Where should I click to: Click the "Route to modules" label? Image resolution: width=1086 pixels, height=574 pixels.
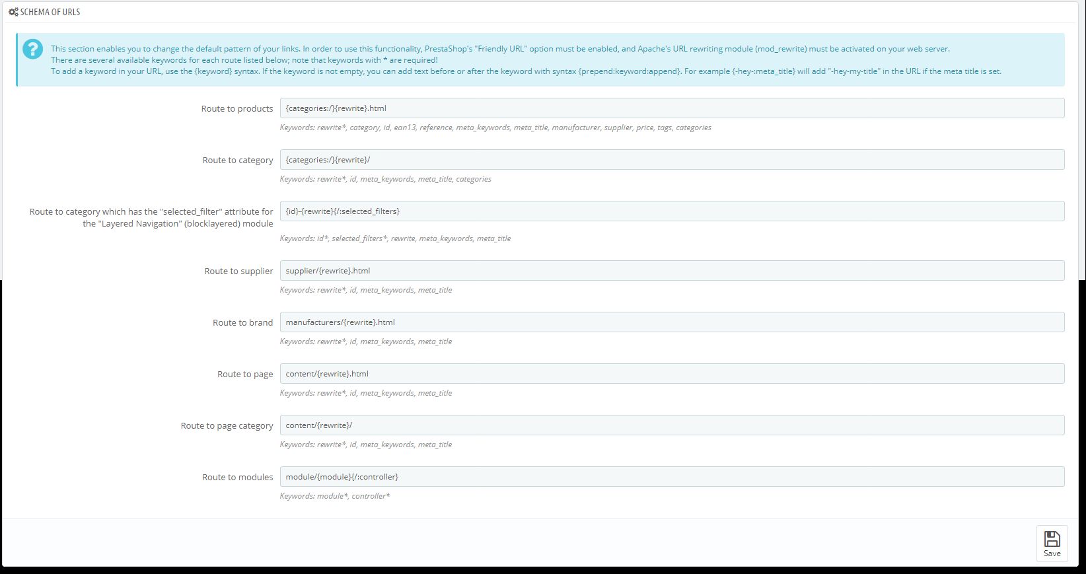click(237, 477)
